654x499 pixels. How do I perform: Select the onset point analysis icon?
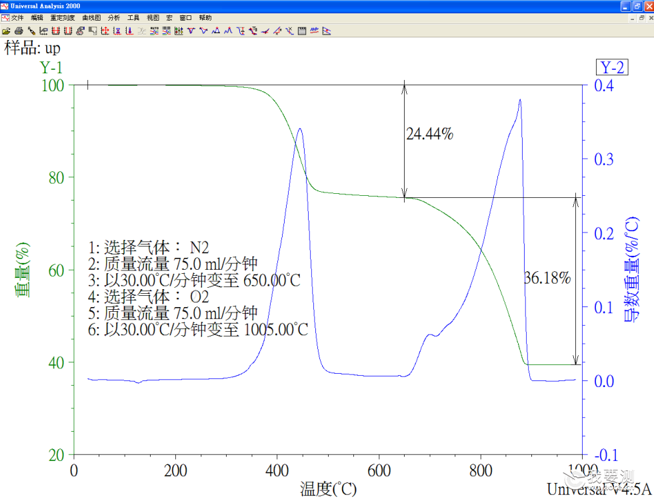[x=265, y=31]
